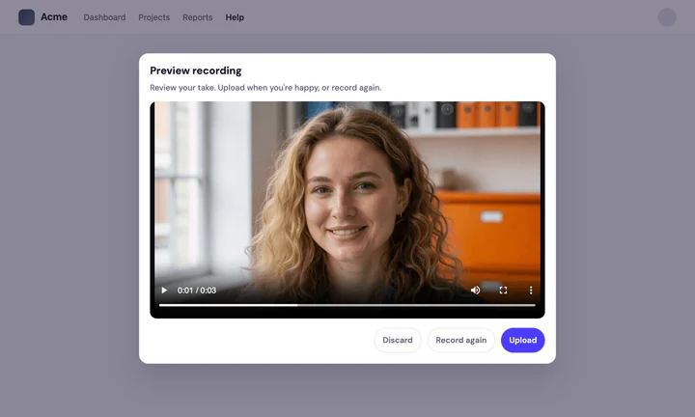Open the video's three-dot options menu
This screenshot has height=417, width=695.
coord(531,291)
